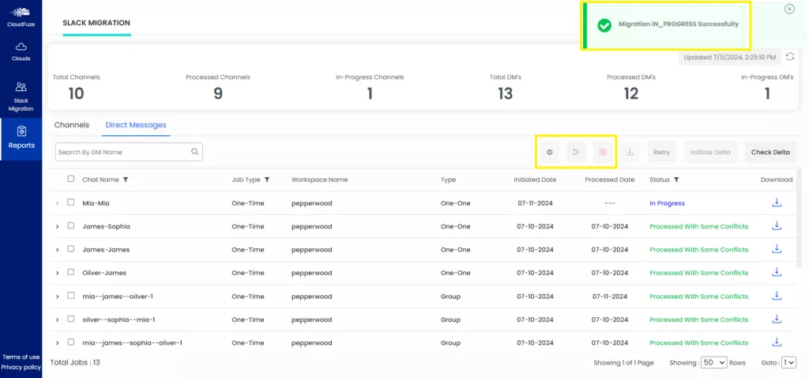Expand the mia--james--oilver-1 row
The image size is (809, 378).
click(57, 297)
